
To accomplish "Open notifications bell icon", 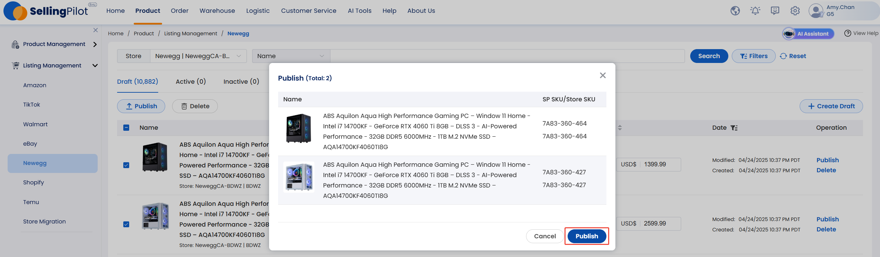I will point(755,11).
